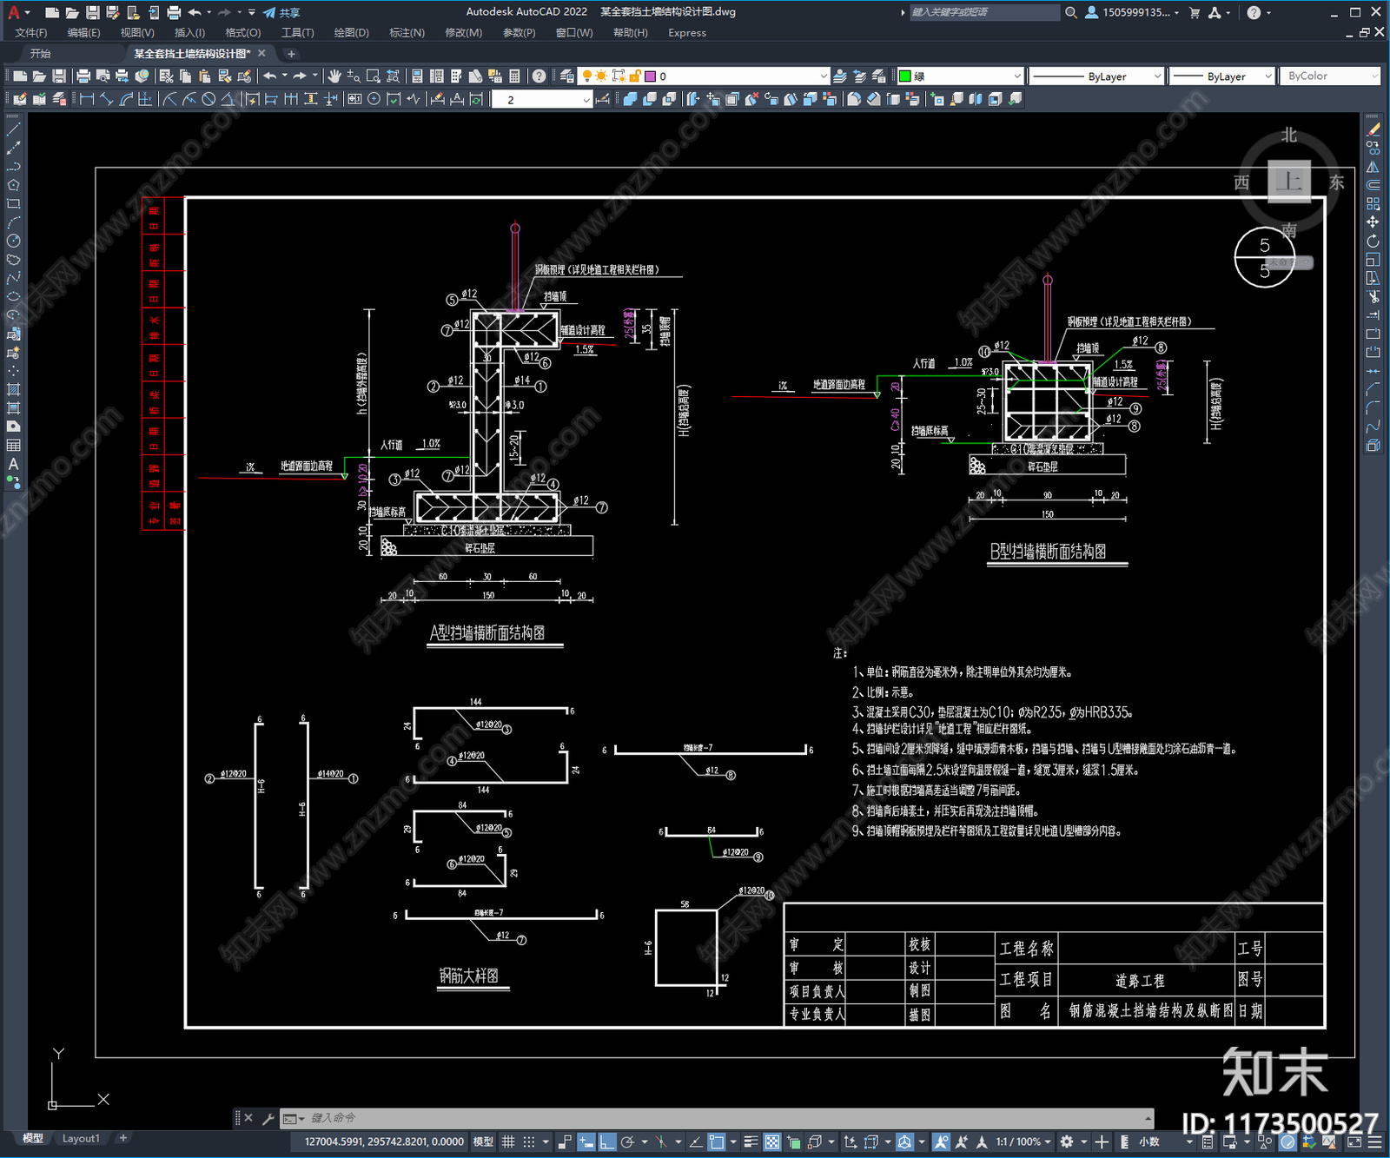The image size is (1390, 1158).
Task: Click the Plot printer icon in the toolbar
Action: (x=84, y=76)
